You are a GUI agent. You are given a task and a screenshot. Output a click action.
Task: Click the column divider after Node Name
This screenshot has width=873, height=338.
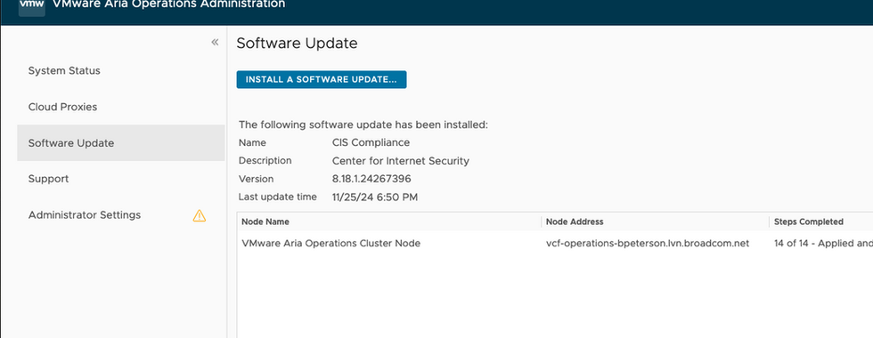coord(542,221)
